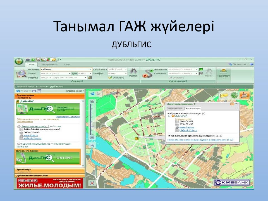Open the Конечная stop dropdown arrow
The height and width of the screenshot is (201, 268).
tap(197, 73)
